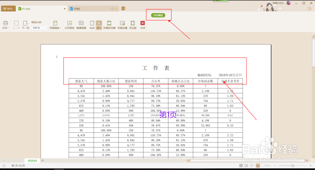Click the 打印预览 green label
Image resolution: width=315 pixels, height=170 pixels.
pos(158,15)
